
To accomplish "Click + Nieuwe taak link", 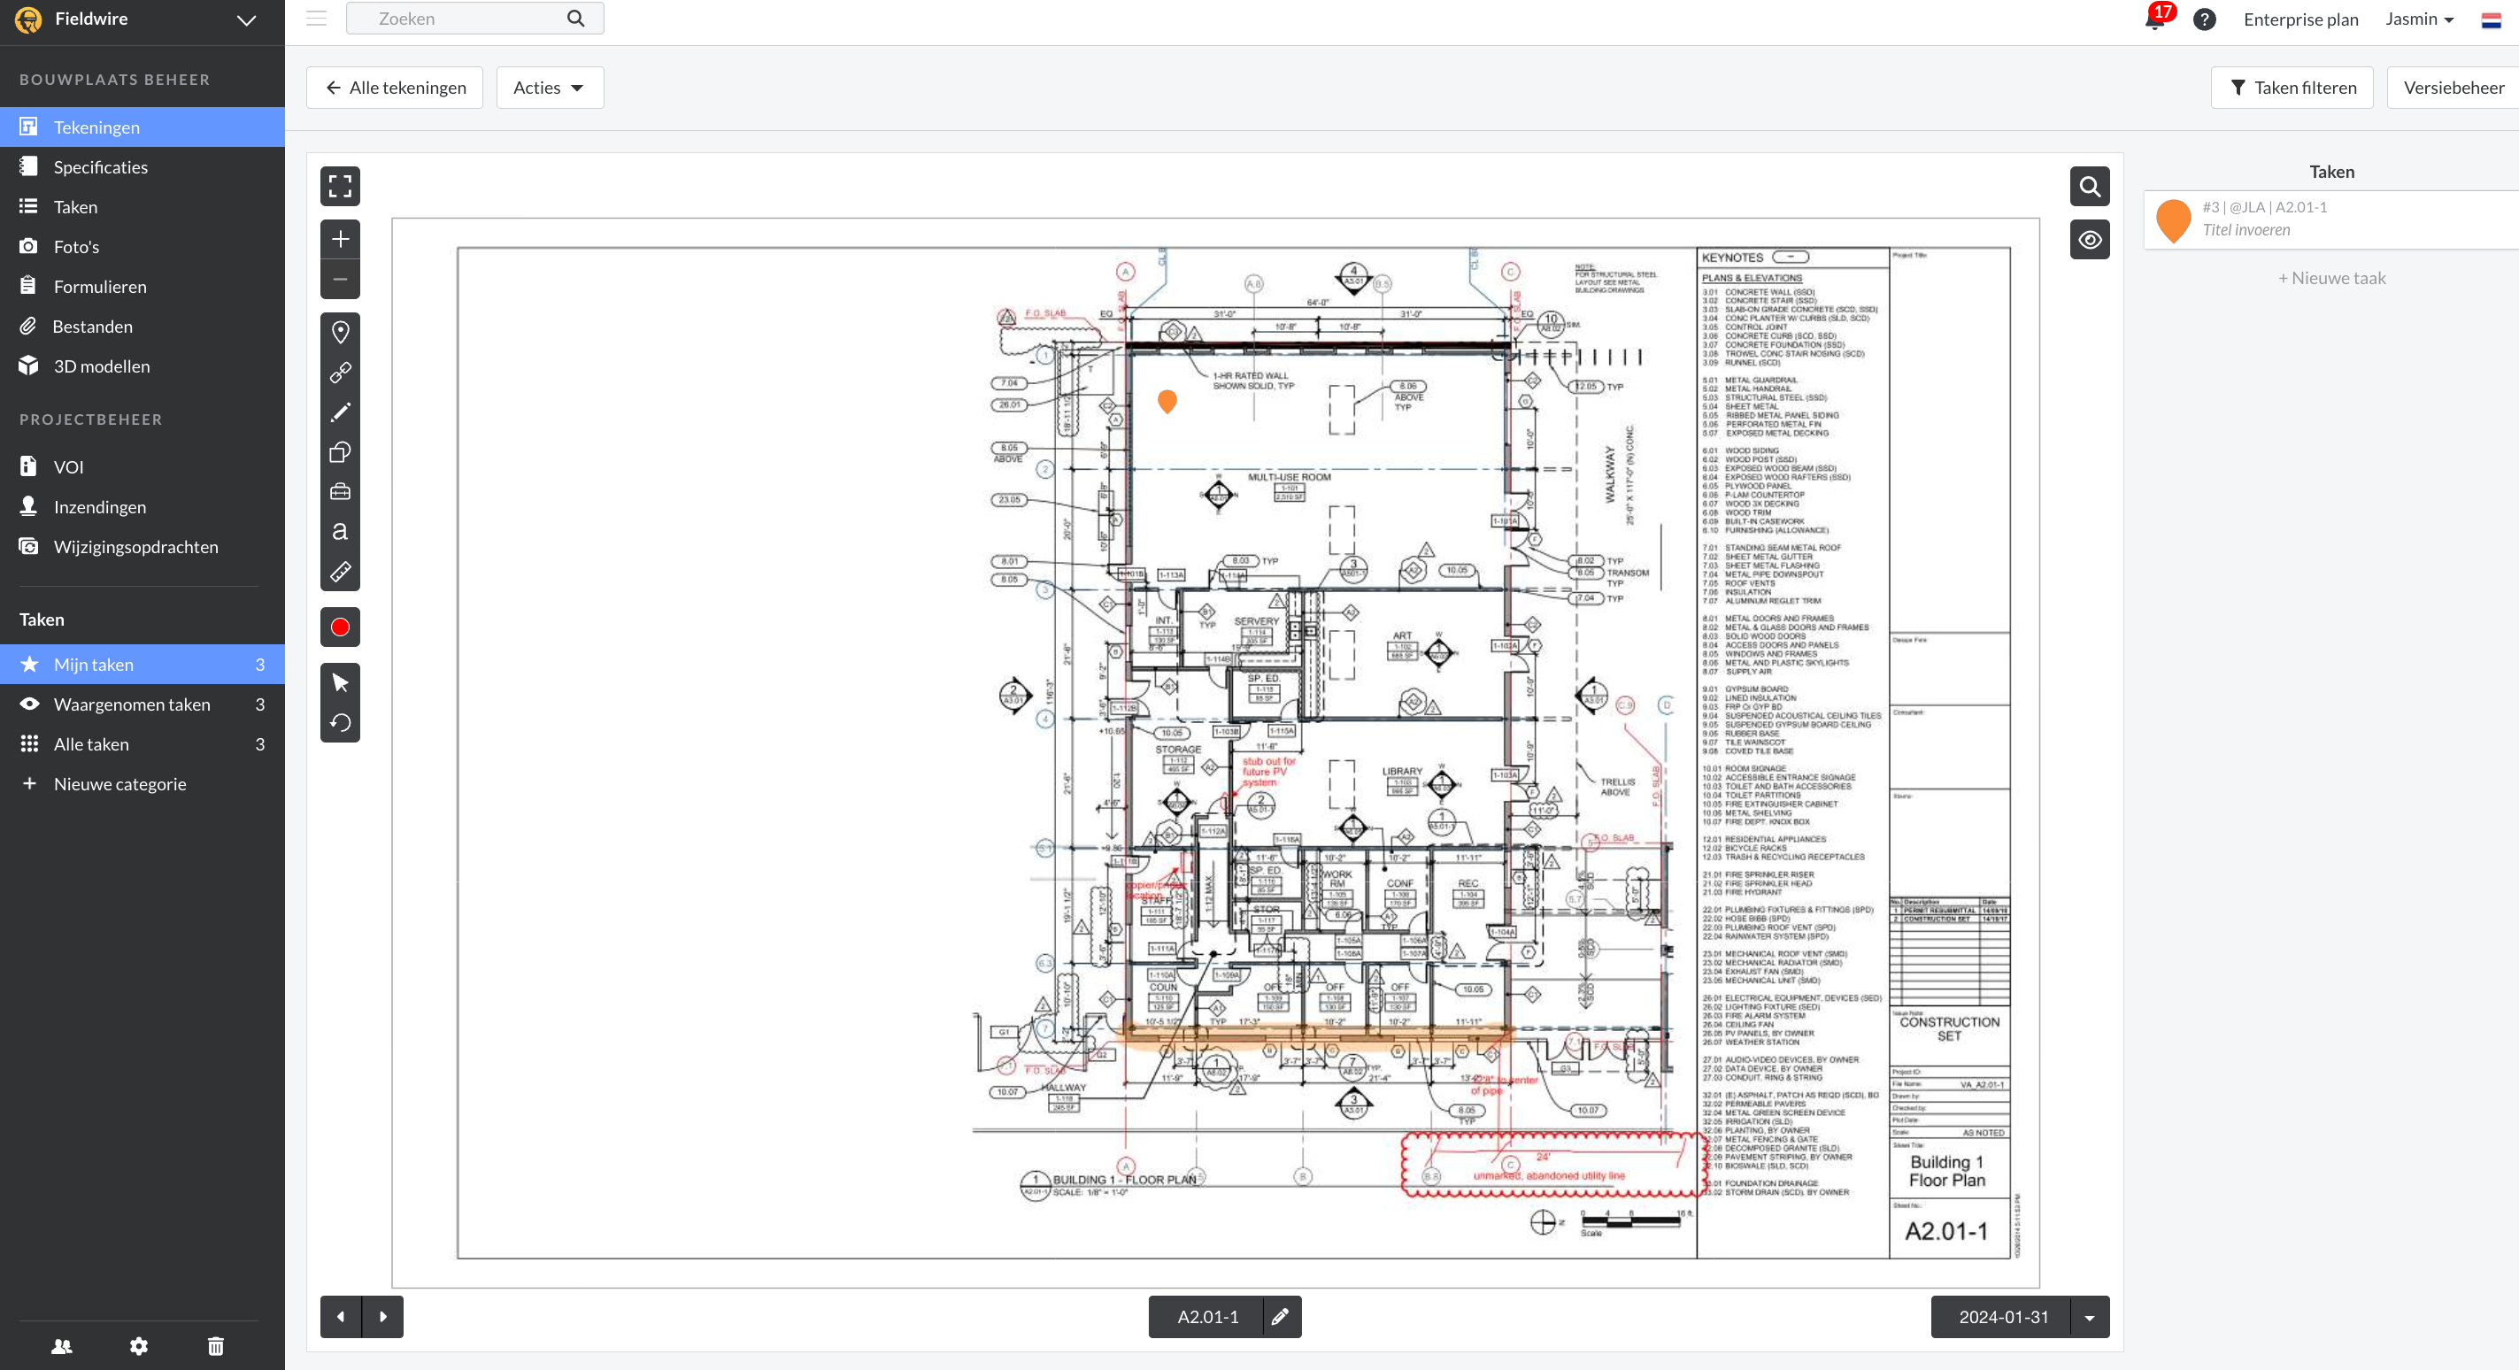I will [x=2331, y=278].
